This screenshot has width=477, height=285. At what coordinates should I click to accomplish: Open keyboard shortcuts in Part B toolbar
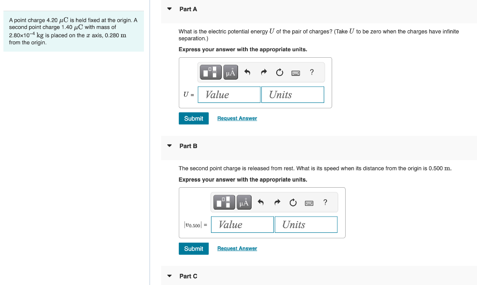pos(309,203)
